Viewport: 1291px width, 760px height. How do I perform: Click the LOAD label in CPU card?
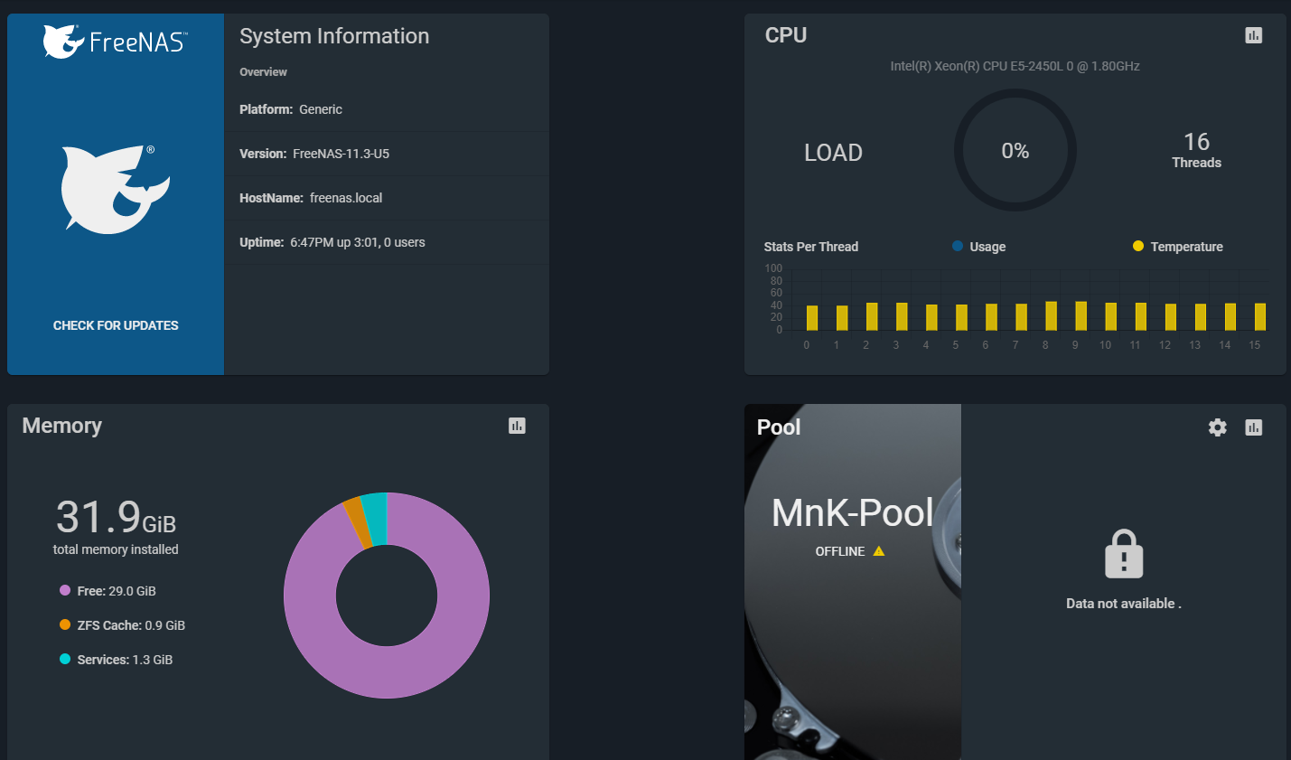(833, 153)
